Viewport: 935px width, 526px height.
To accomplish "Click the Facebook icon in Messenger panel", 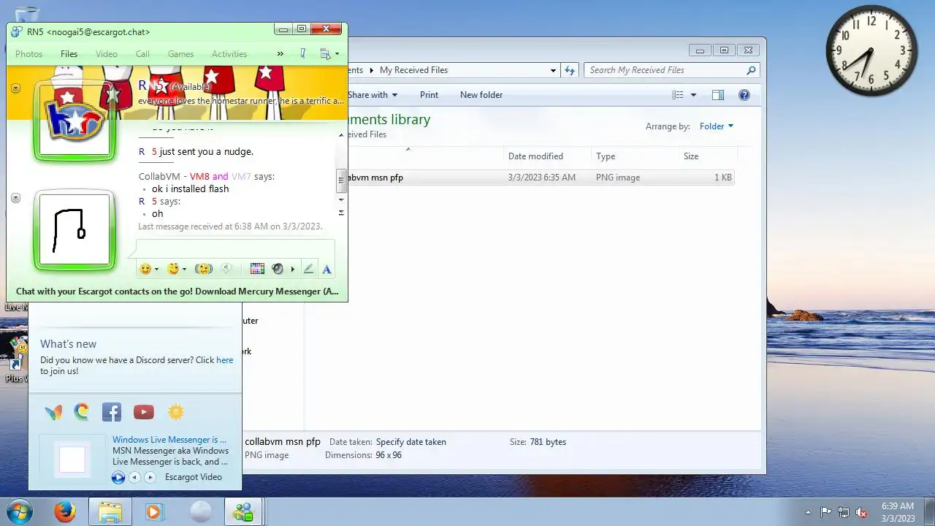I will click(112, 412).
